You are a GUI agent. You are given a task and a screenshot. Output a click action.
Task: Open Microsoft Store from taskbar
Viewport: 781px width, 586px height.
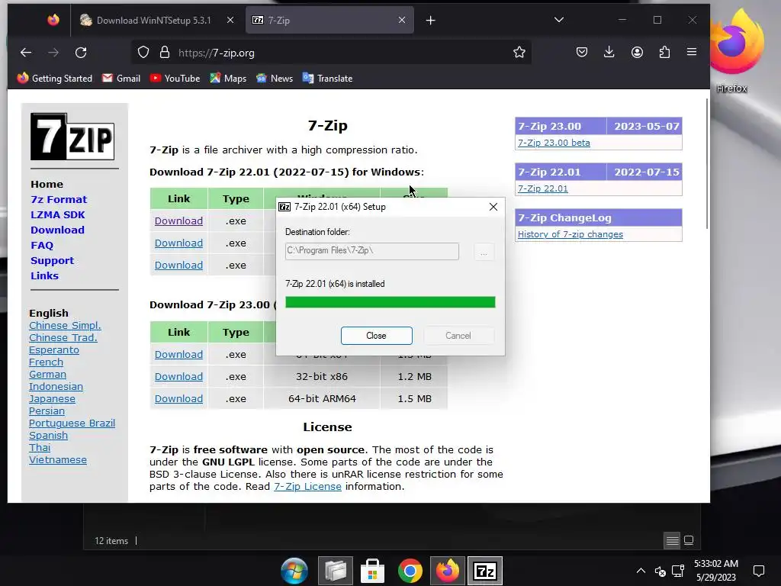[372, 571]
